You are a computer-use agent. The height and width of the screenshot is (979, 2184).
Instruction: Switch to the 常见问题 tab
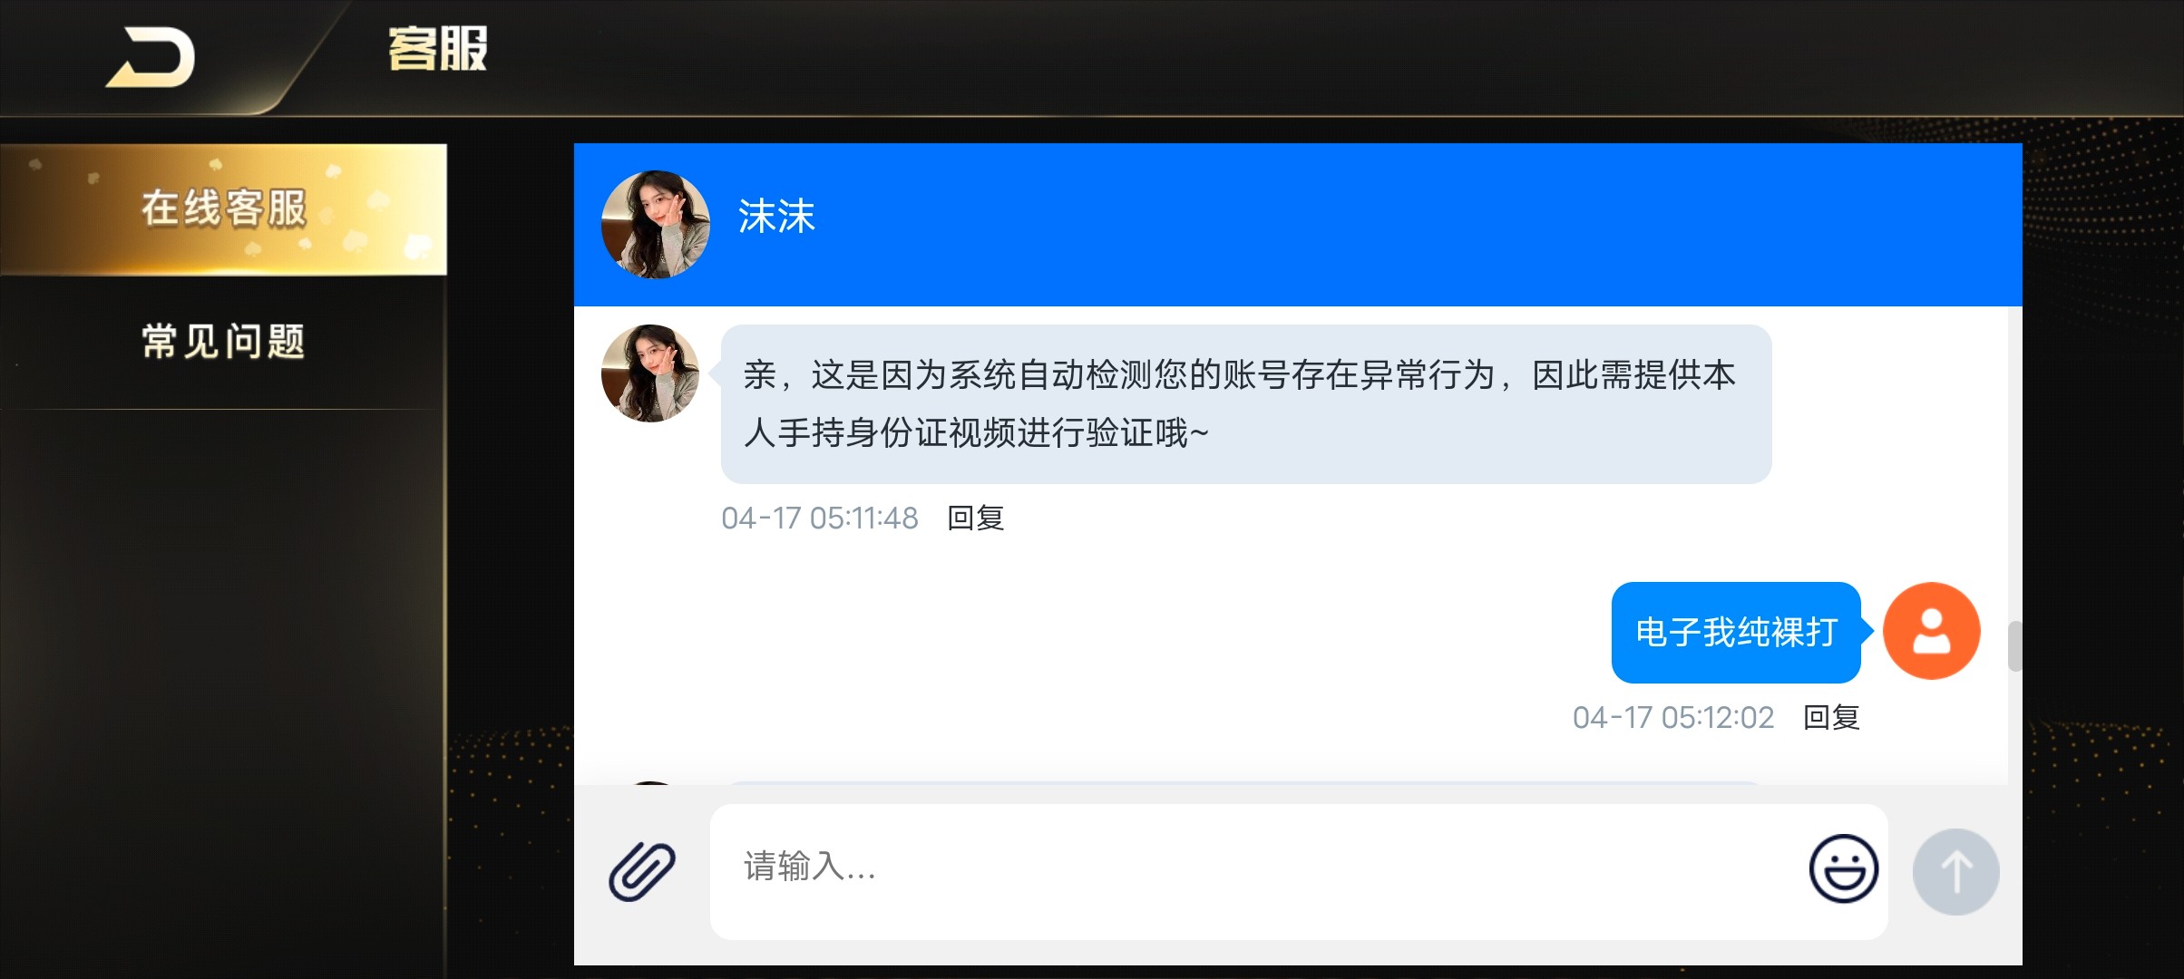(x=223, y=342)
